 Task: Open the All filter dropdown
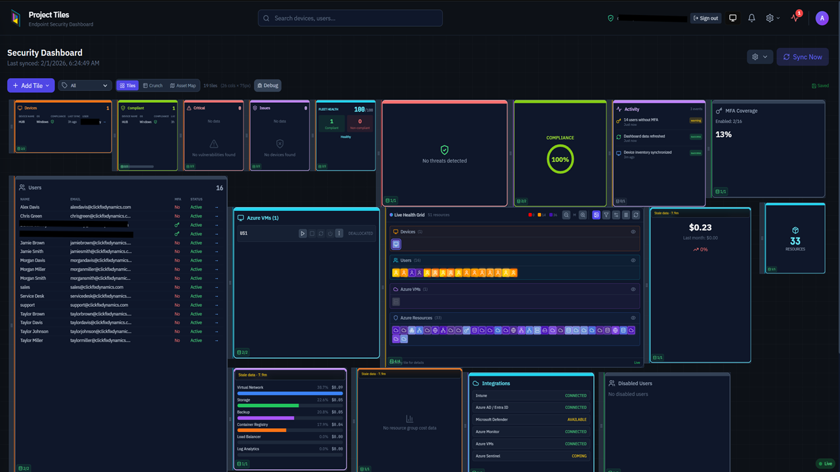[x=85, y=85]
